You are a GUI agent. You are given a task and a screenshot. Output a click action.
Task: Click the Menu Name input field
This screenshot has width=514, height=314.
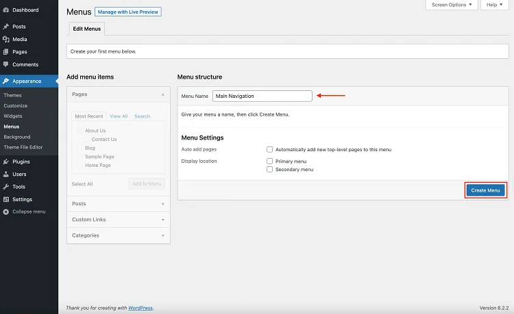[262, 96]
